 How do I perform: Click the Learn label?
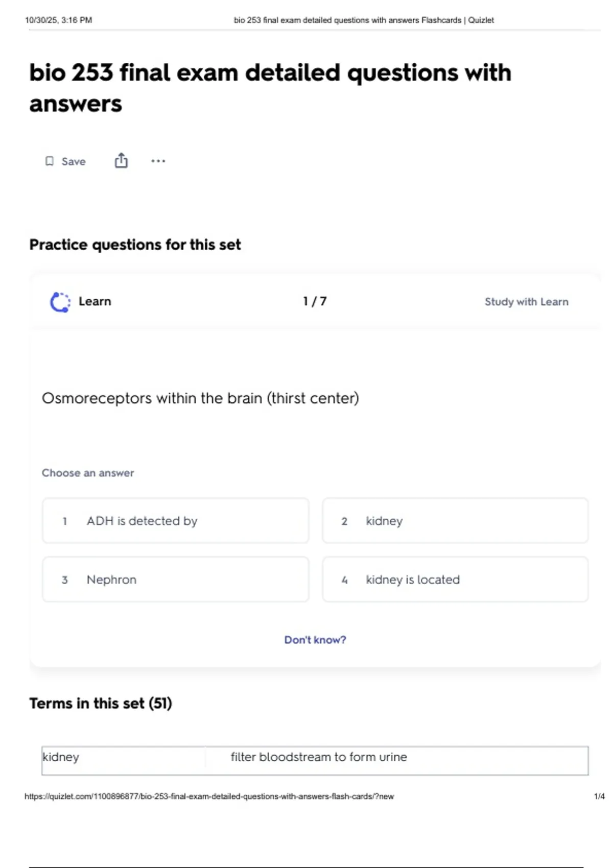95,301
